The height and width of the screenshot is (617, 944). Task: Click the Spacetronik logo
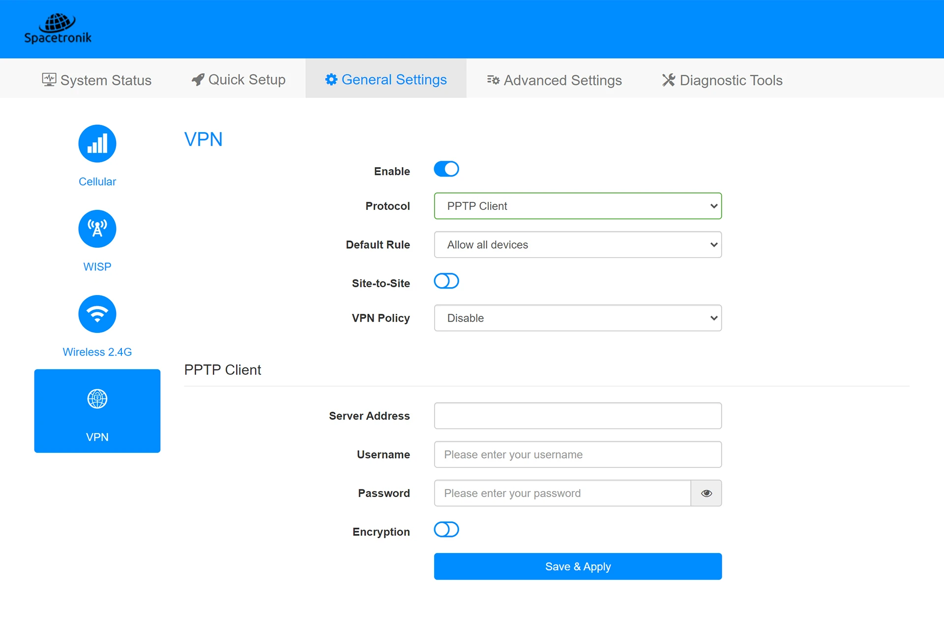tap(58, 29)
